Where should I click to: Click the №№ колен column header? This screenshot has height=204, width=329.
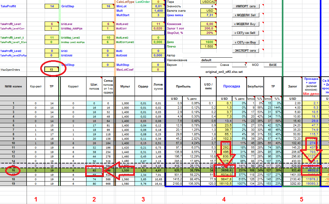click(x=13, y=86)
